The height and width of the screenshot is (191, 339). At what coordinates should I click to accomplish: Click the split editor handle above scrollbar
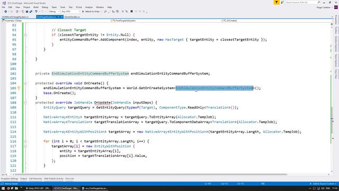pyautogui.click(x=332, y=24)
